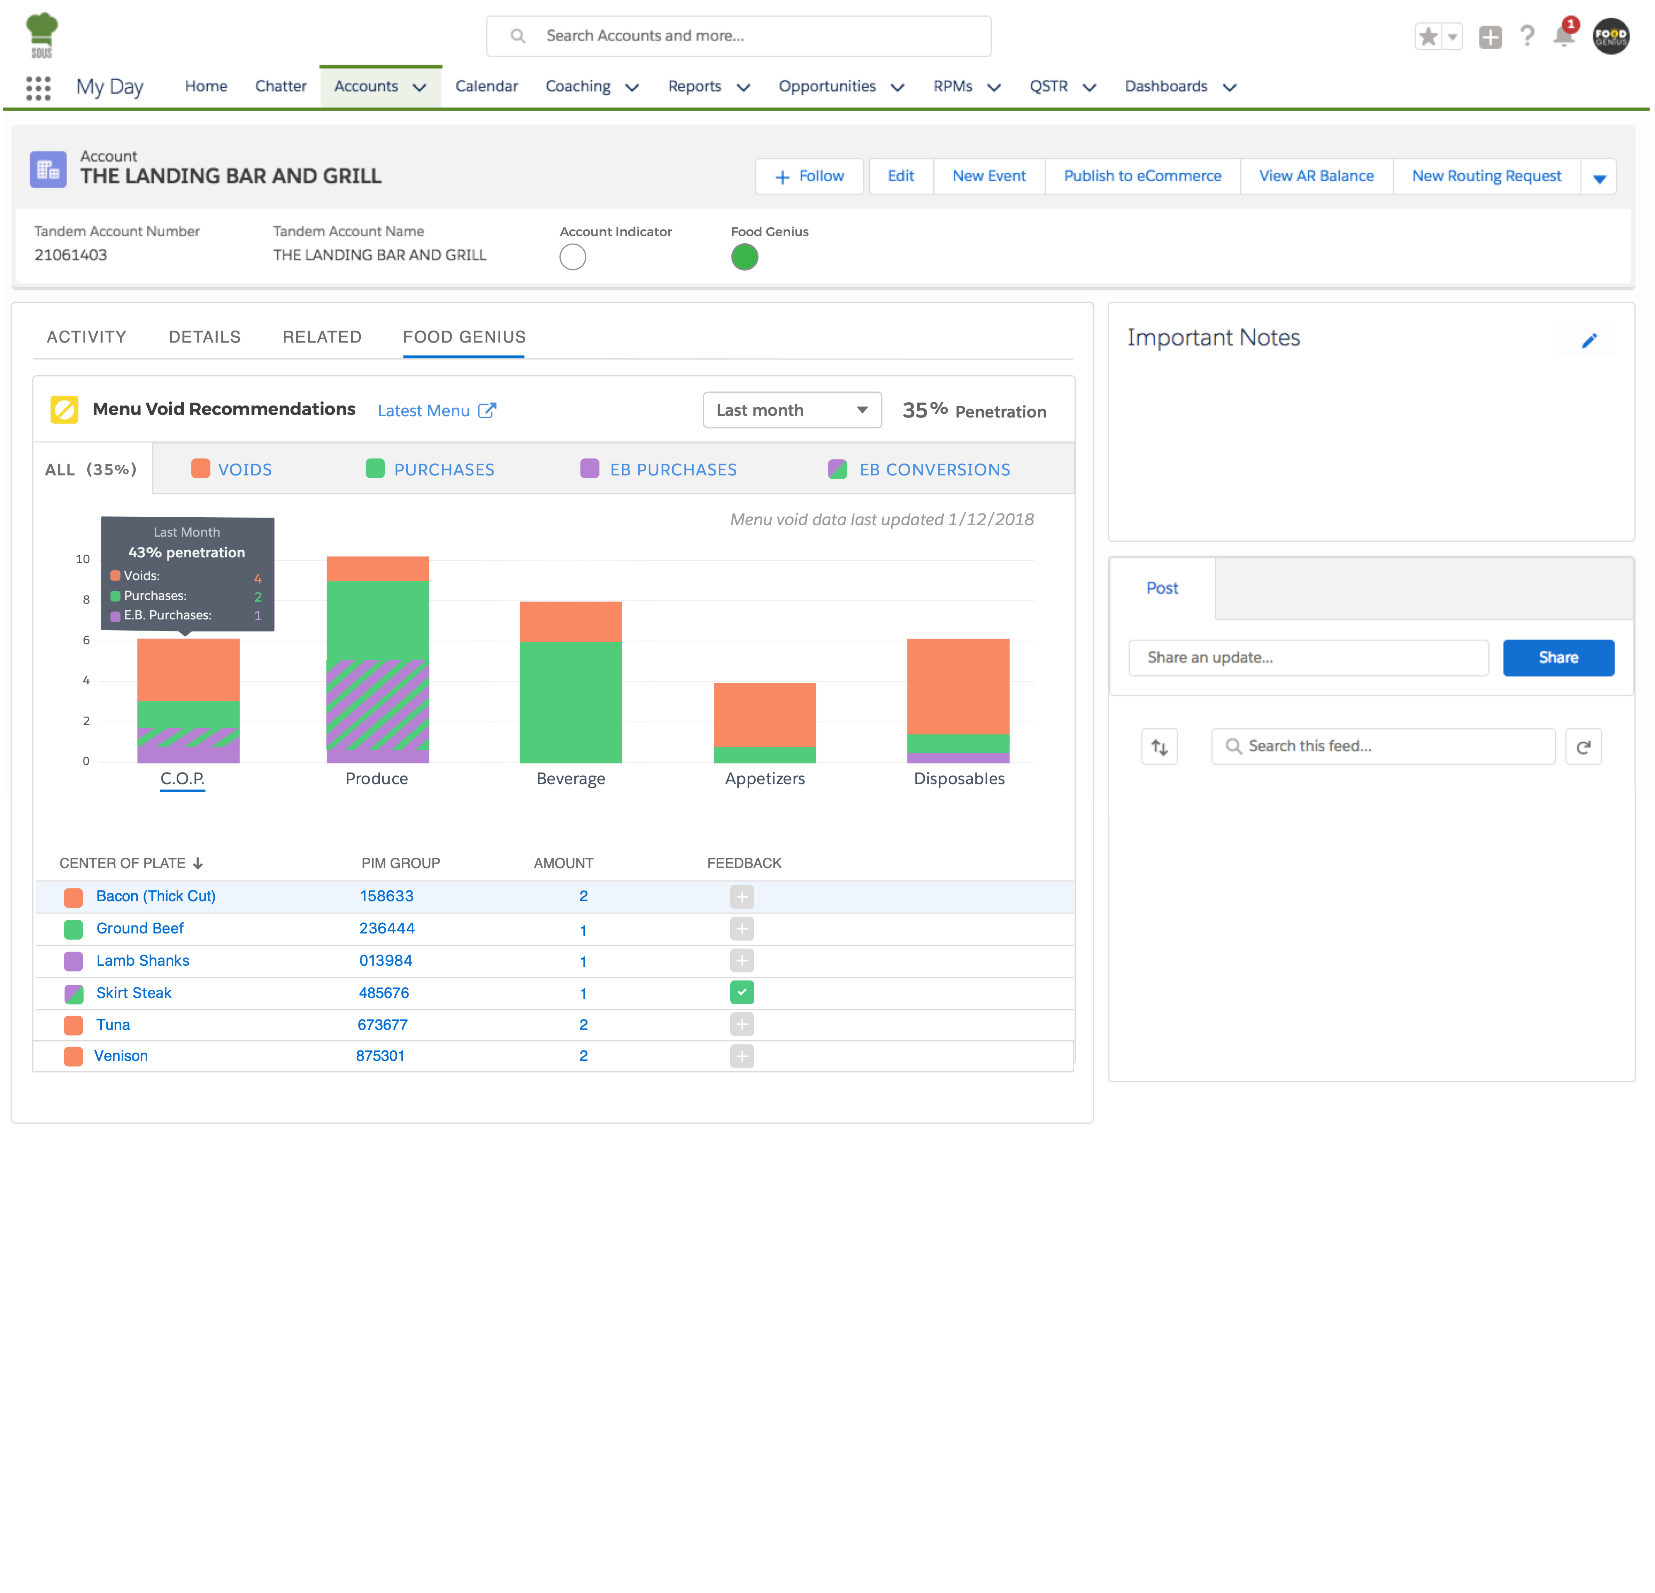
Task: Switch to the Activity tab
Action: [86, 337]
